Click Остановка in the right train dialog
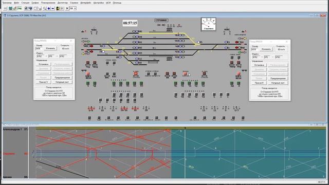 (x=259, y=65)
